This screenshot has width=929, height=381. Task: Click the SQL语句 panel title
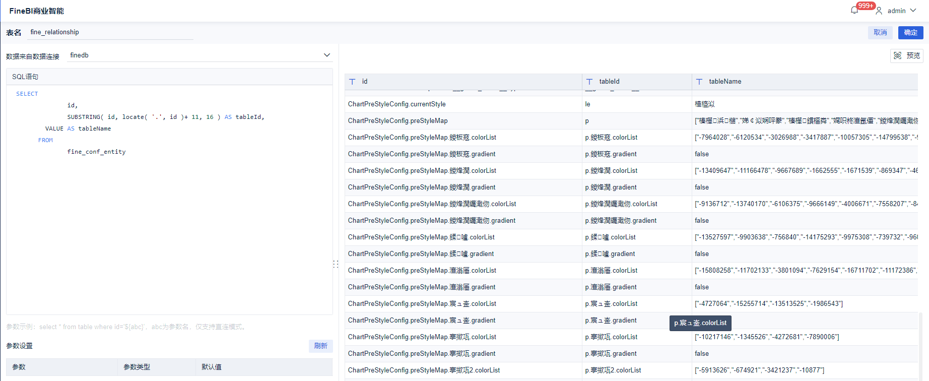pyautogui.click(x=25, y=77)
